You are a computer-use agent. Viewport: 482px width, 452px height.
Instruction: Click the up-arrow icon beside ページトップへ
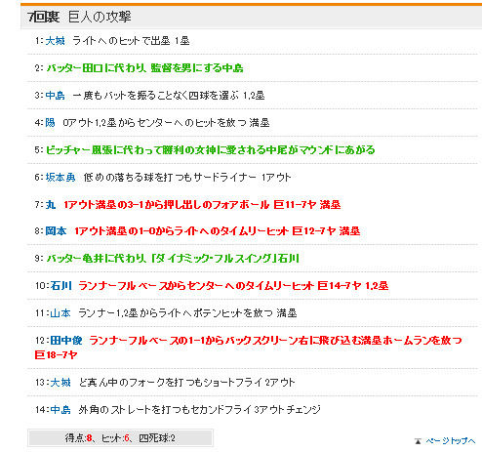419,441
